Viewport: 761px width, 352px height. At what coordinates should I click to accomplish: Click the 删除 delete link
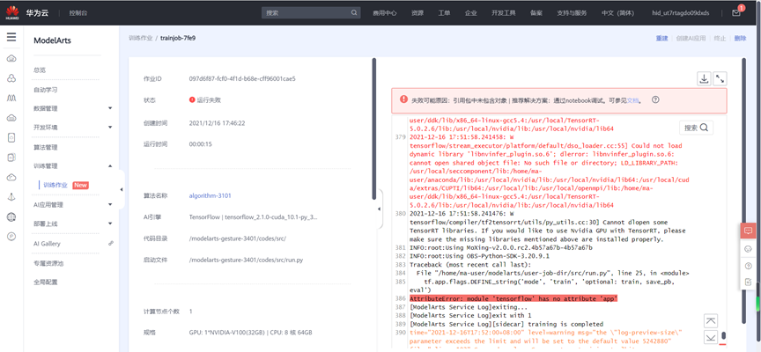tap(740, 39)
